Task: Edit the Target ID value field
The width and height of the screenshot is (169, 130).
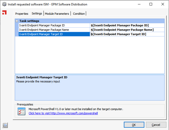Action: click(127, 34)
